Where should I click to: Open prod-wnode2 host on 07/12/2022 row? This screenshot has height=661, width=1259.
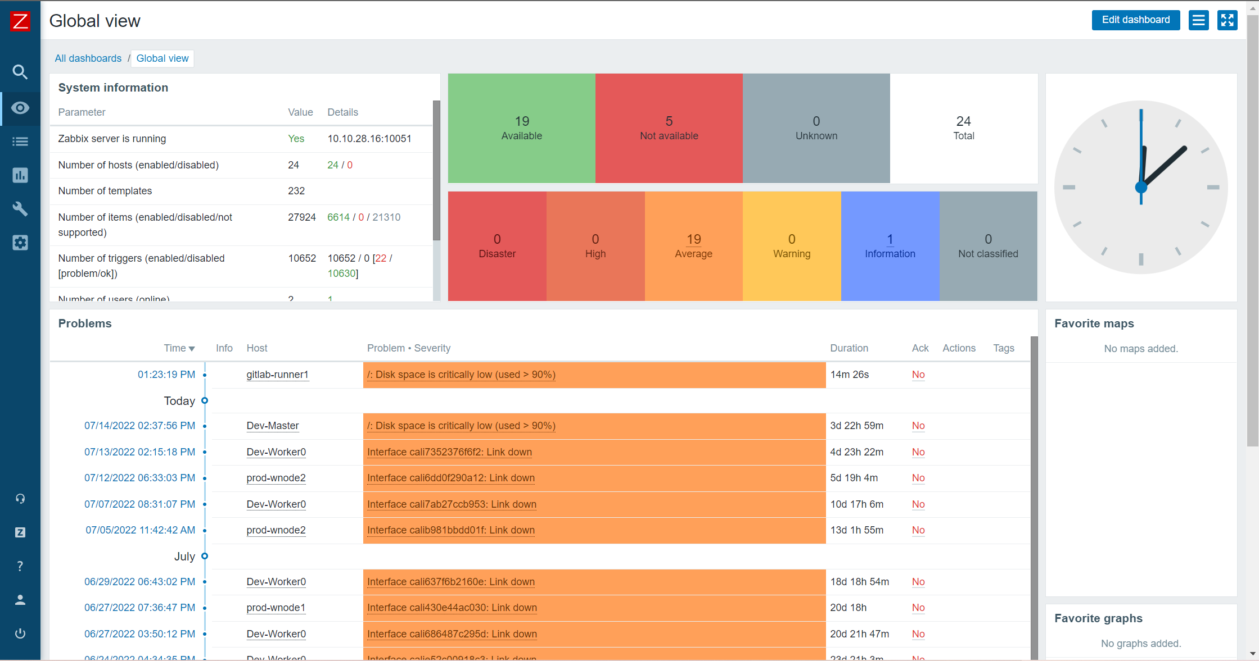tap(276, 478)
